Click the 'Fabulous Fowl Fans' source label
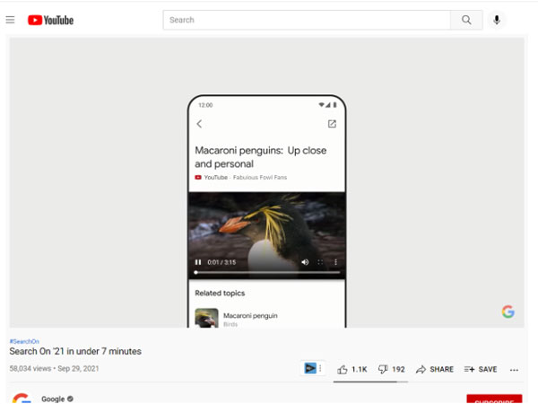Screen dimensions: 538x404 (260, 178)
